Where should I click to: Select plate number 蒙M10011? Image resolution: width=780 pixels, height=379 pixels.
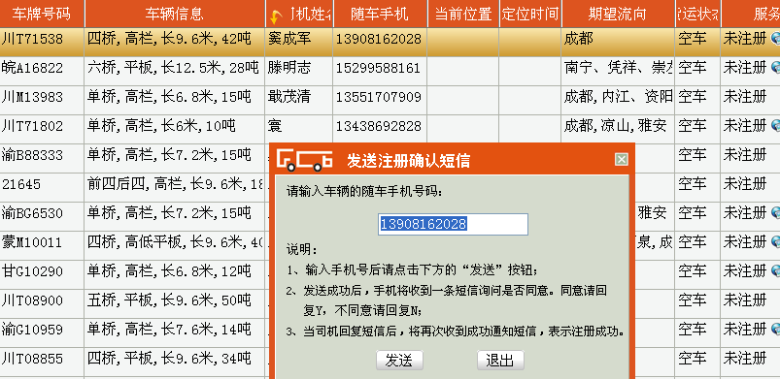coord(33,243)
